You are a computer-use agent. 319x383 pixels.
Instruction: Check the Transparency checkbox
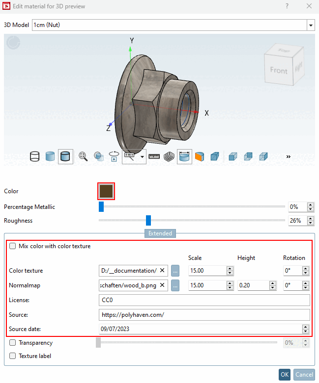(12, 343)
